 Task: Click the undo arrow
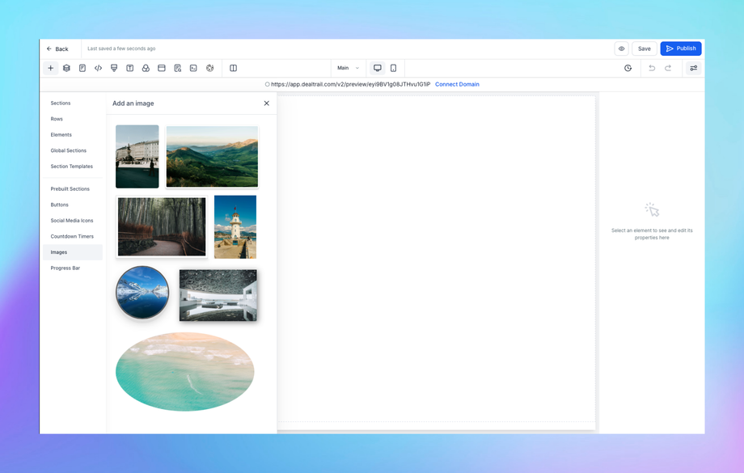[652, 68]
